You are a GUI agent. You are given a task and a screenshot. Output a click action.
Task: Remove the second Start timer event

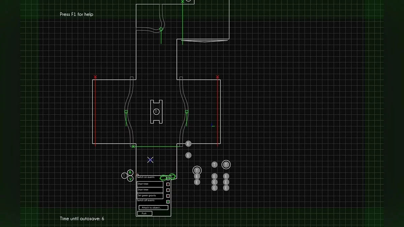click(x=168, y=190)
